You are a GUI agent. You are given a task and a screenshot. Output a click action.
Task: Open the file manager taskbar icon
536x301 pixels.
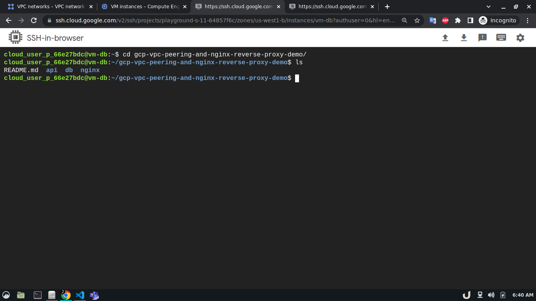point(21,295)
